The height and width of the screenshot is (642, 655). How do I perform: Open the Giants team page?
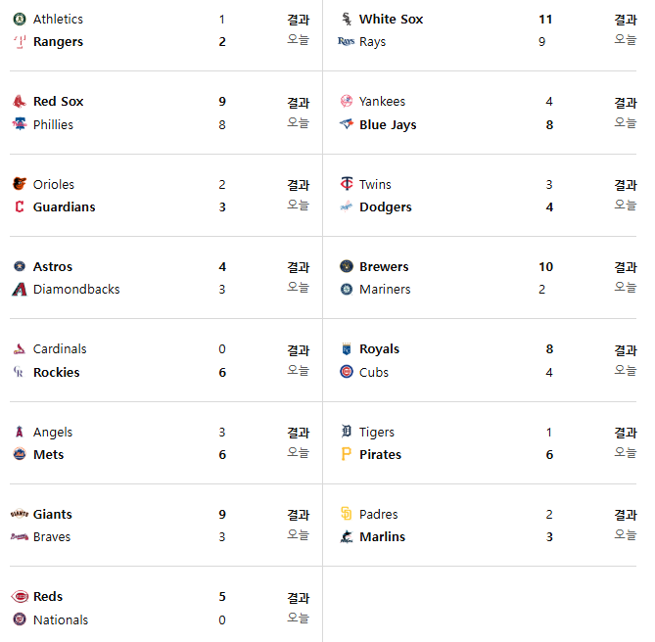tap(52, 514)
